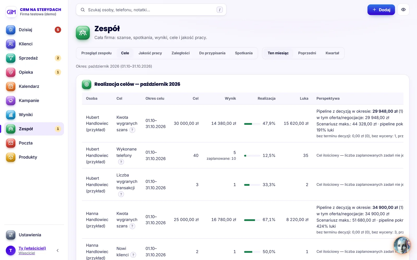The width and height of the screenshot is (417, 260).
Task: Open Do przypisania tab
Action: pos(212,53)
